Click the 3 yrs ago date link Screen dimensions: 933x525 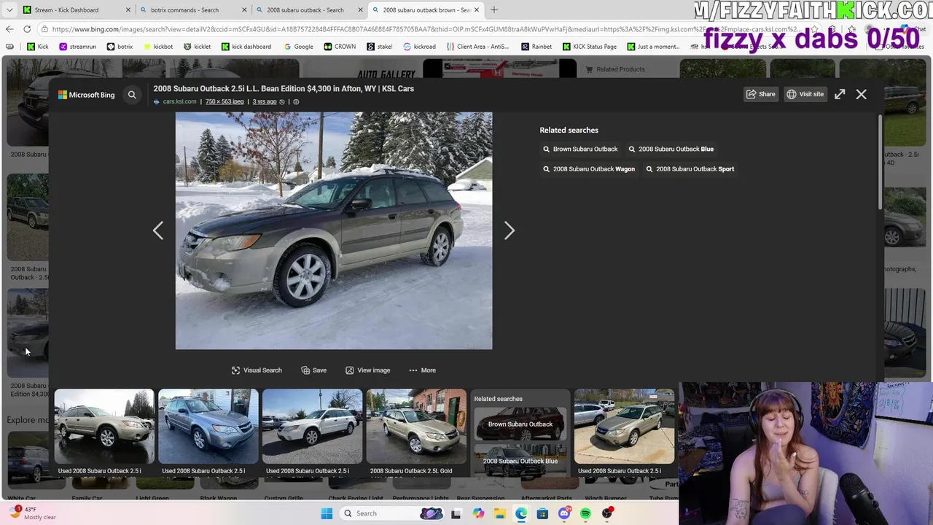coord(265,102)
